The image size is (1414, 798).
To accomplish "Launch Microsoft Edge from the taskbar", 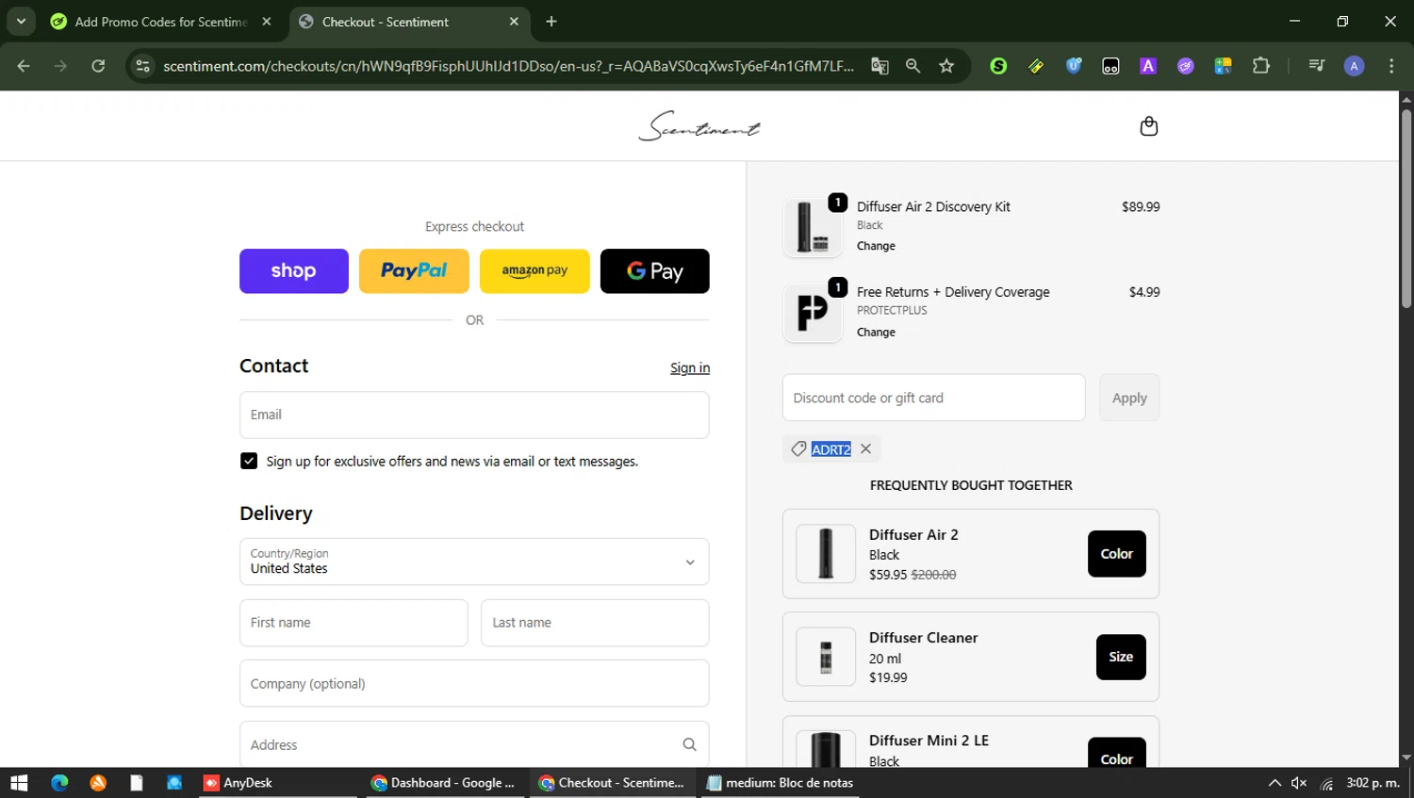I will tap(59, 783).
